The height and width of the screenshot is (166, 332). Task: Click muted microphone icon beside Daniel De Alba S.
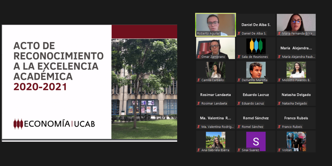[x=239, y=33]
